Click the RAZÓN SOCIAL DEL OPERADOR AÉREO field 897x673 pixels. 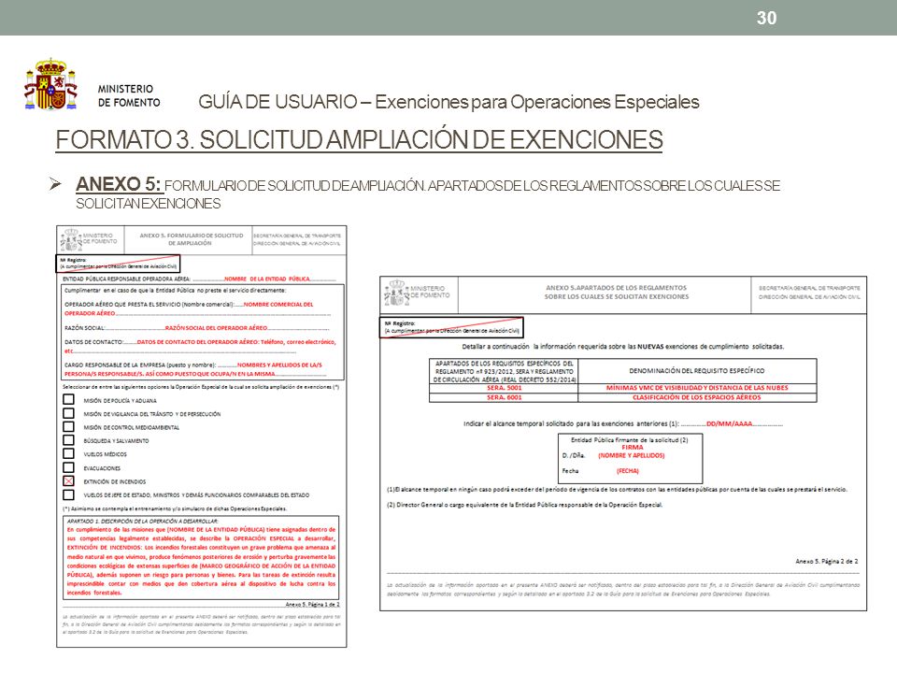[216, 328]
